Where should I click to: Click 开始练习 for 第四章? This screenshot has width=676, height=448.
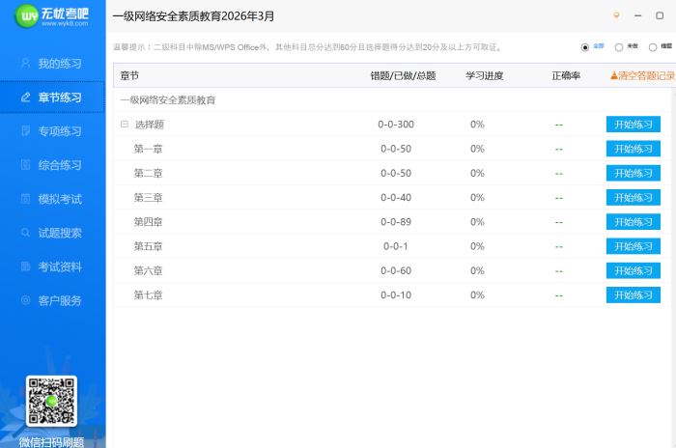point(634,222)
